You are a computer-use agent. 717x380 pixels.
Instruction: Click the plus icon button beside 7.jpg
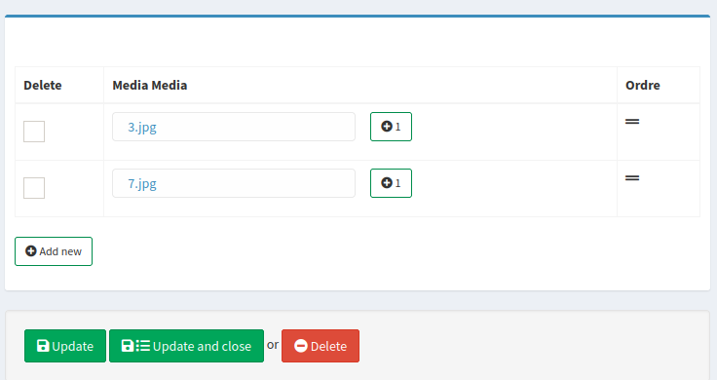(391, 183)
